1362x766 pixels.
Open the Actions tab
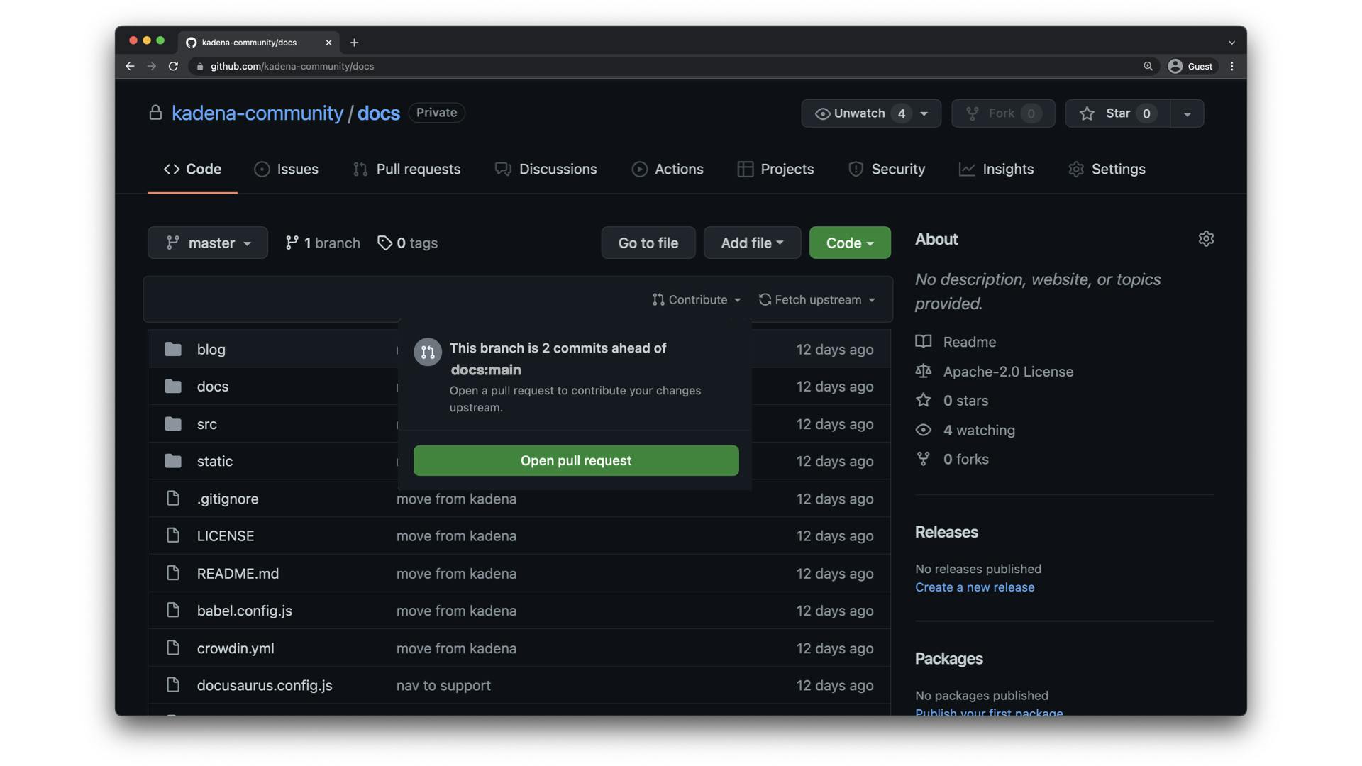click(x=668, y=169)
